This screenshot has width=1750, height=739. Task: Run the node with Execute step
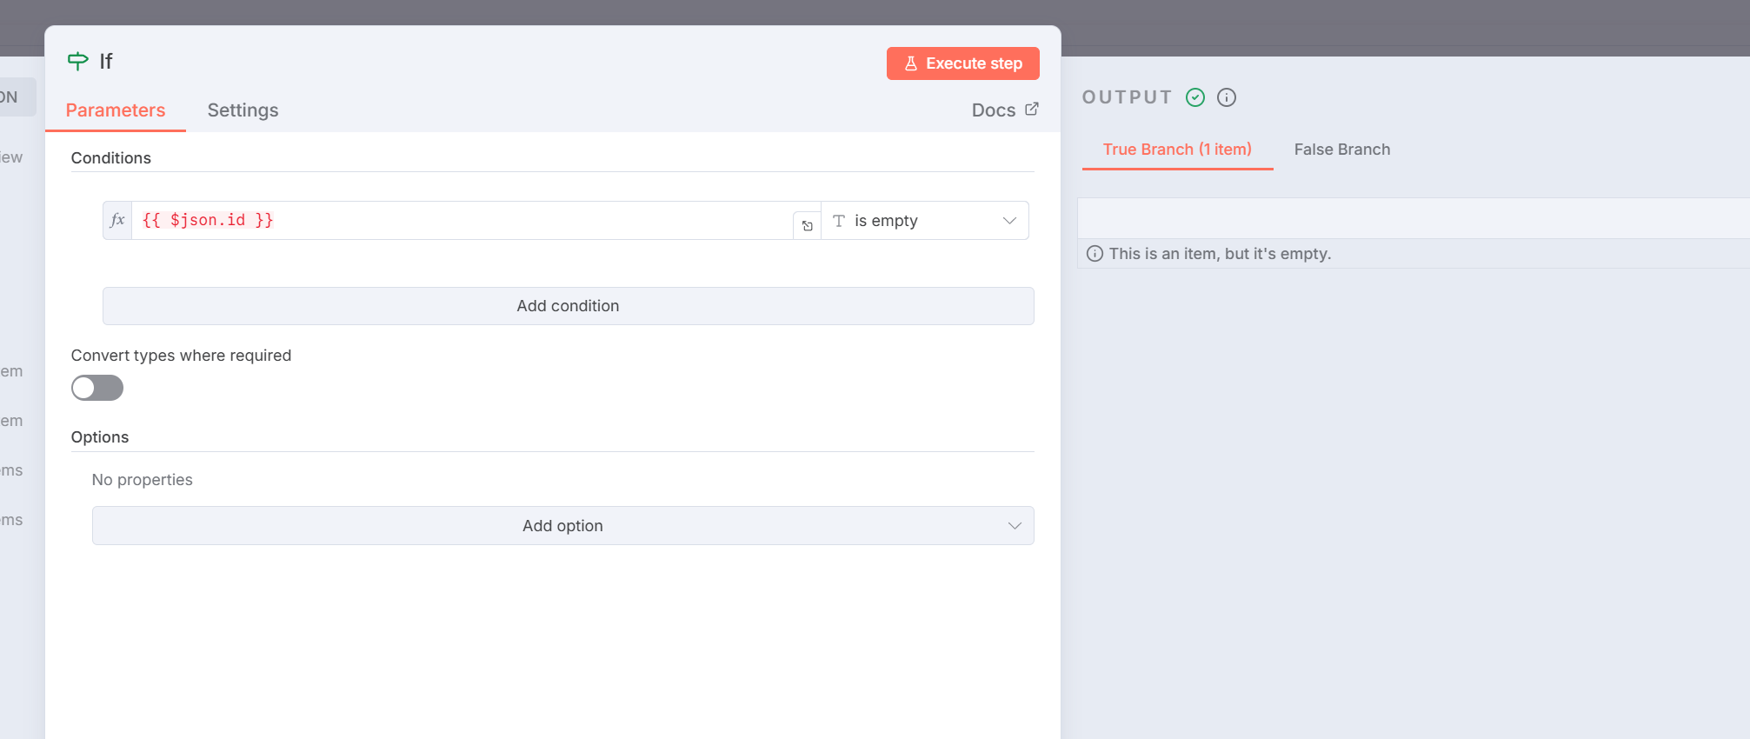(962, 63)
